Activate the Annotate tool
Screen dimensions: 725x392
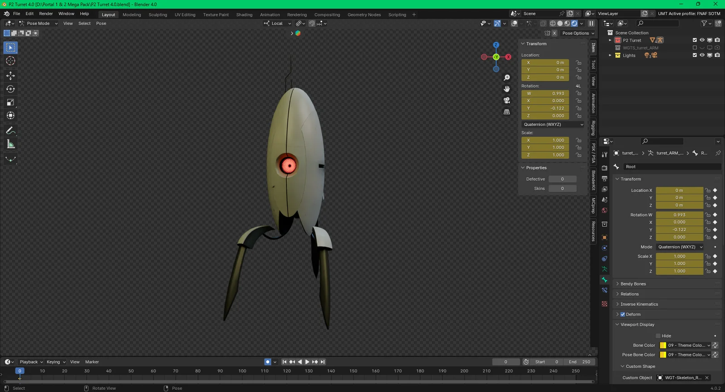coord(10,131)
